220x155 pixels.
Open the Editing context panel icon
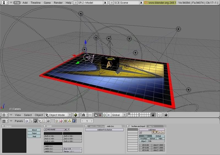click(44, 121)
